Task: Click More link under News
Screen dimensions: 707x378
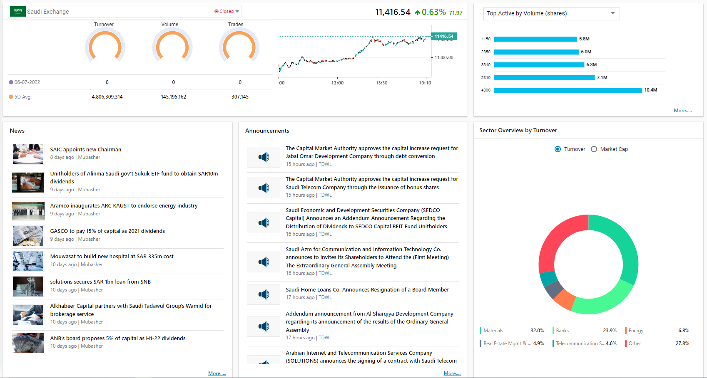Action: 217,373
